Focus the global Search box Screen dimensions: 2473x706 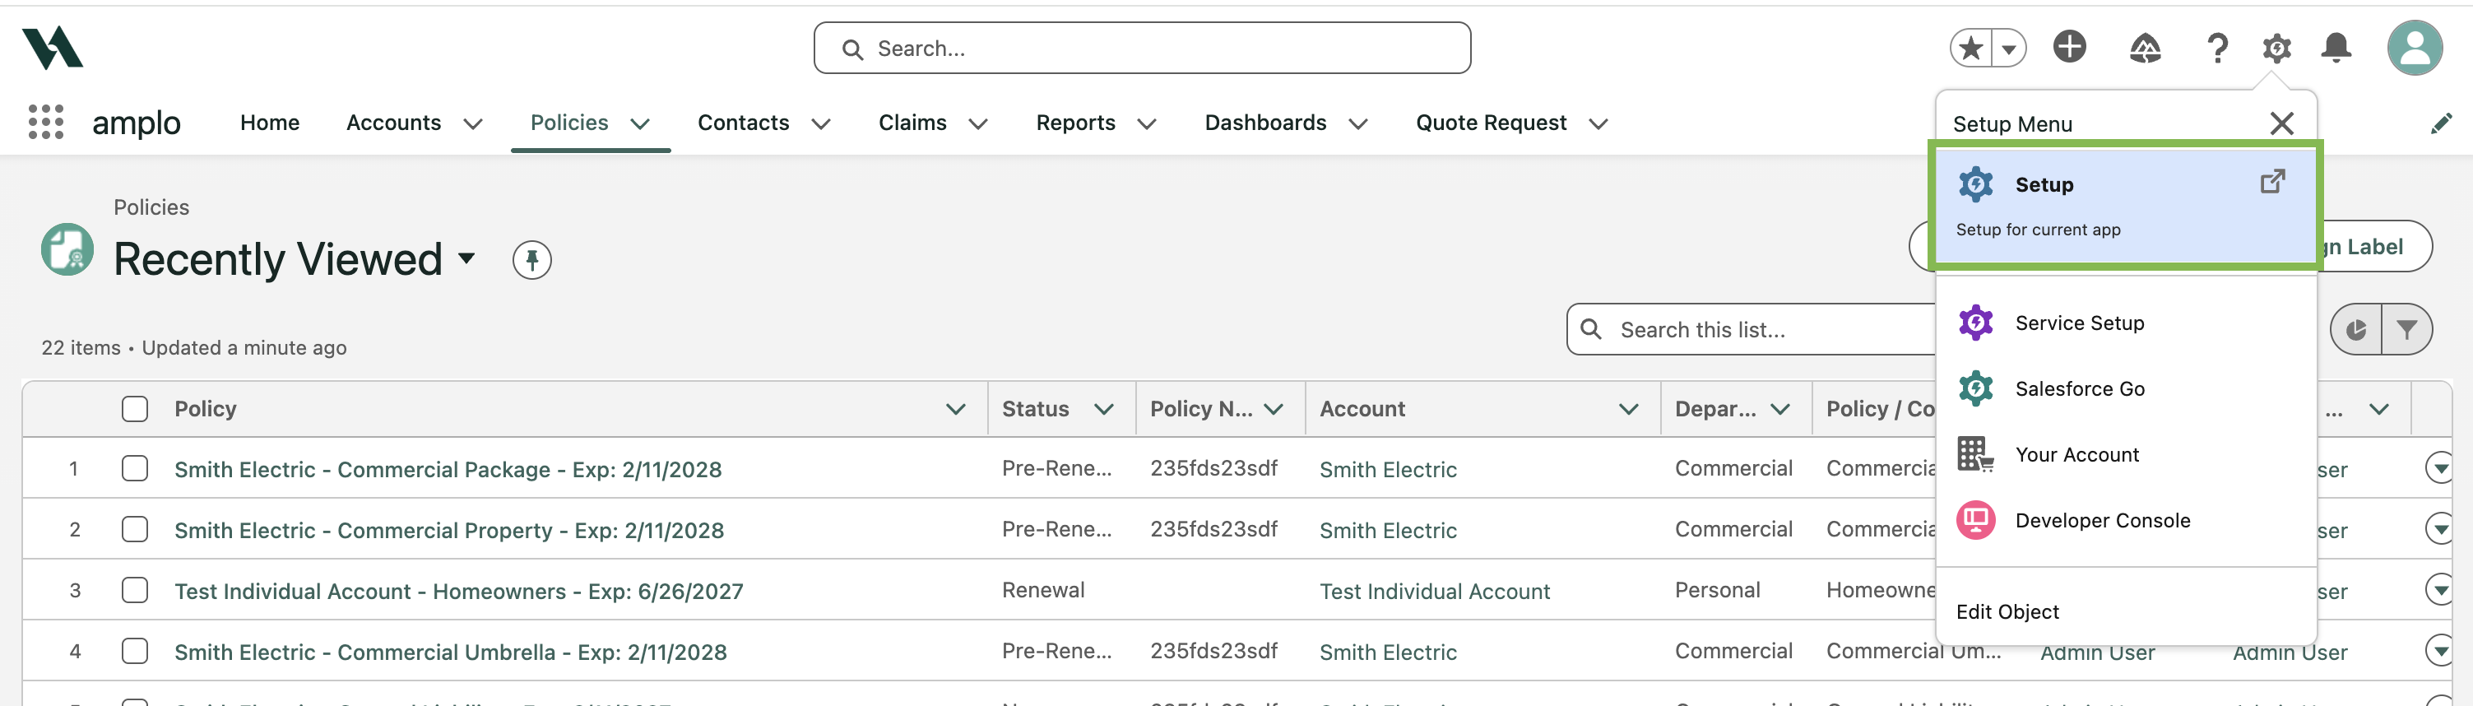point(1141,48)
